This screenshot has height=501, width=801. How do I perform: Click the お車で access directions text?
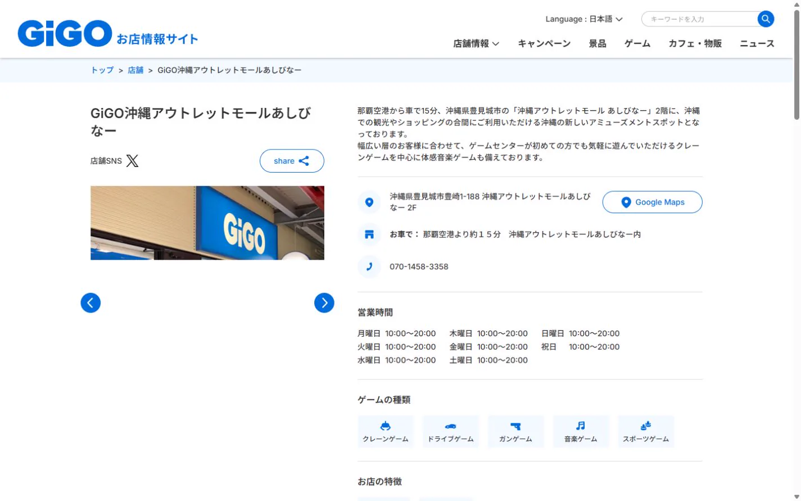[x=515, y=234]
